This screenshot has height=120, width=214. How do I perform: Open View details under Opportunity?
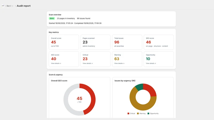[151, 63]
